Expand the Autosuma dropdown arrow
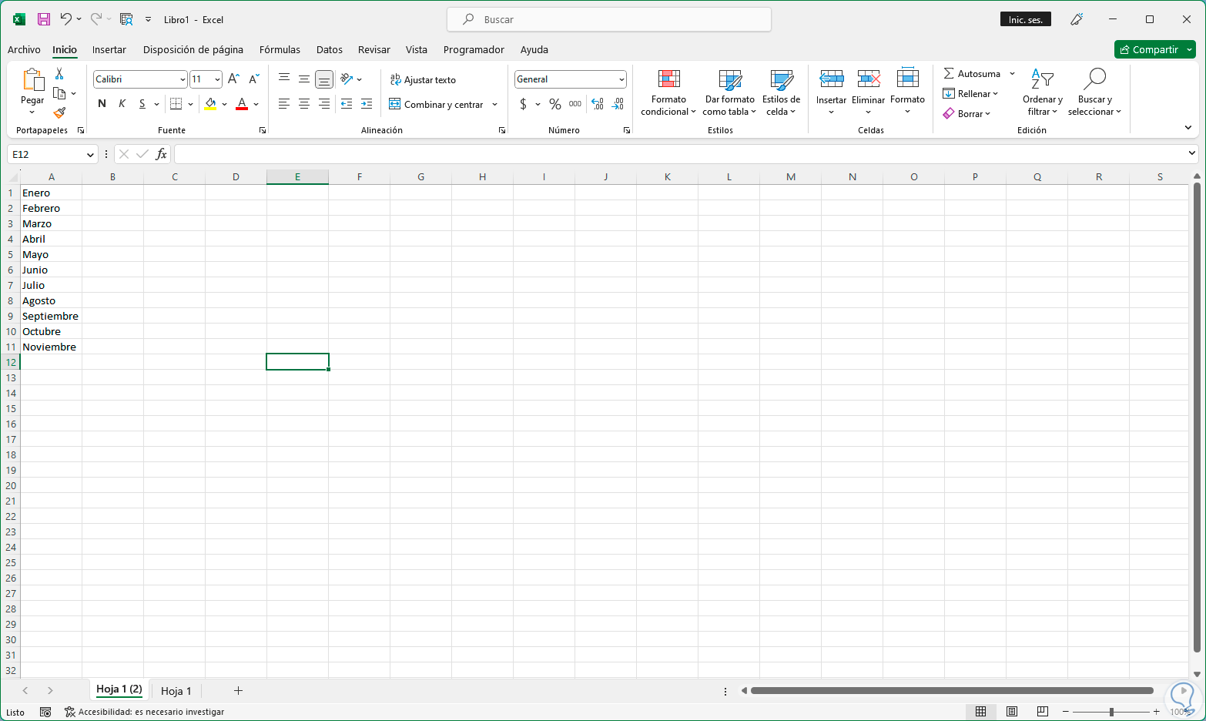Image resolution: width=1206 pixels, height=721 pixels. [1012, 74]
